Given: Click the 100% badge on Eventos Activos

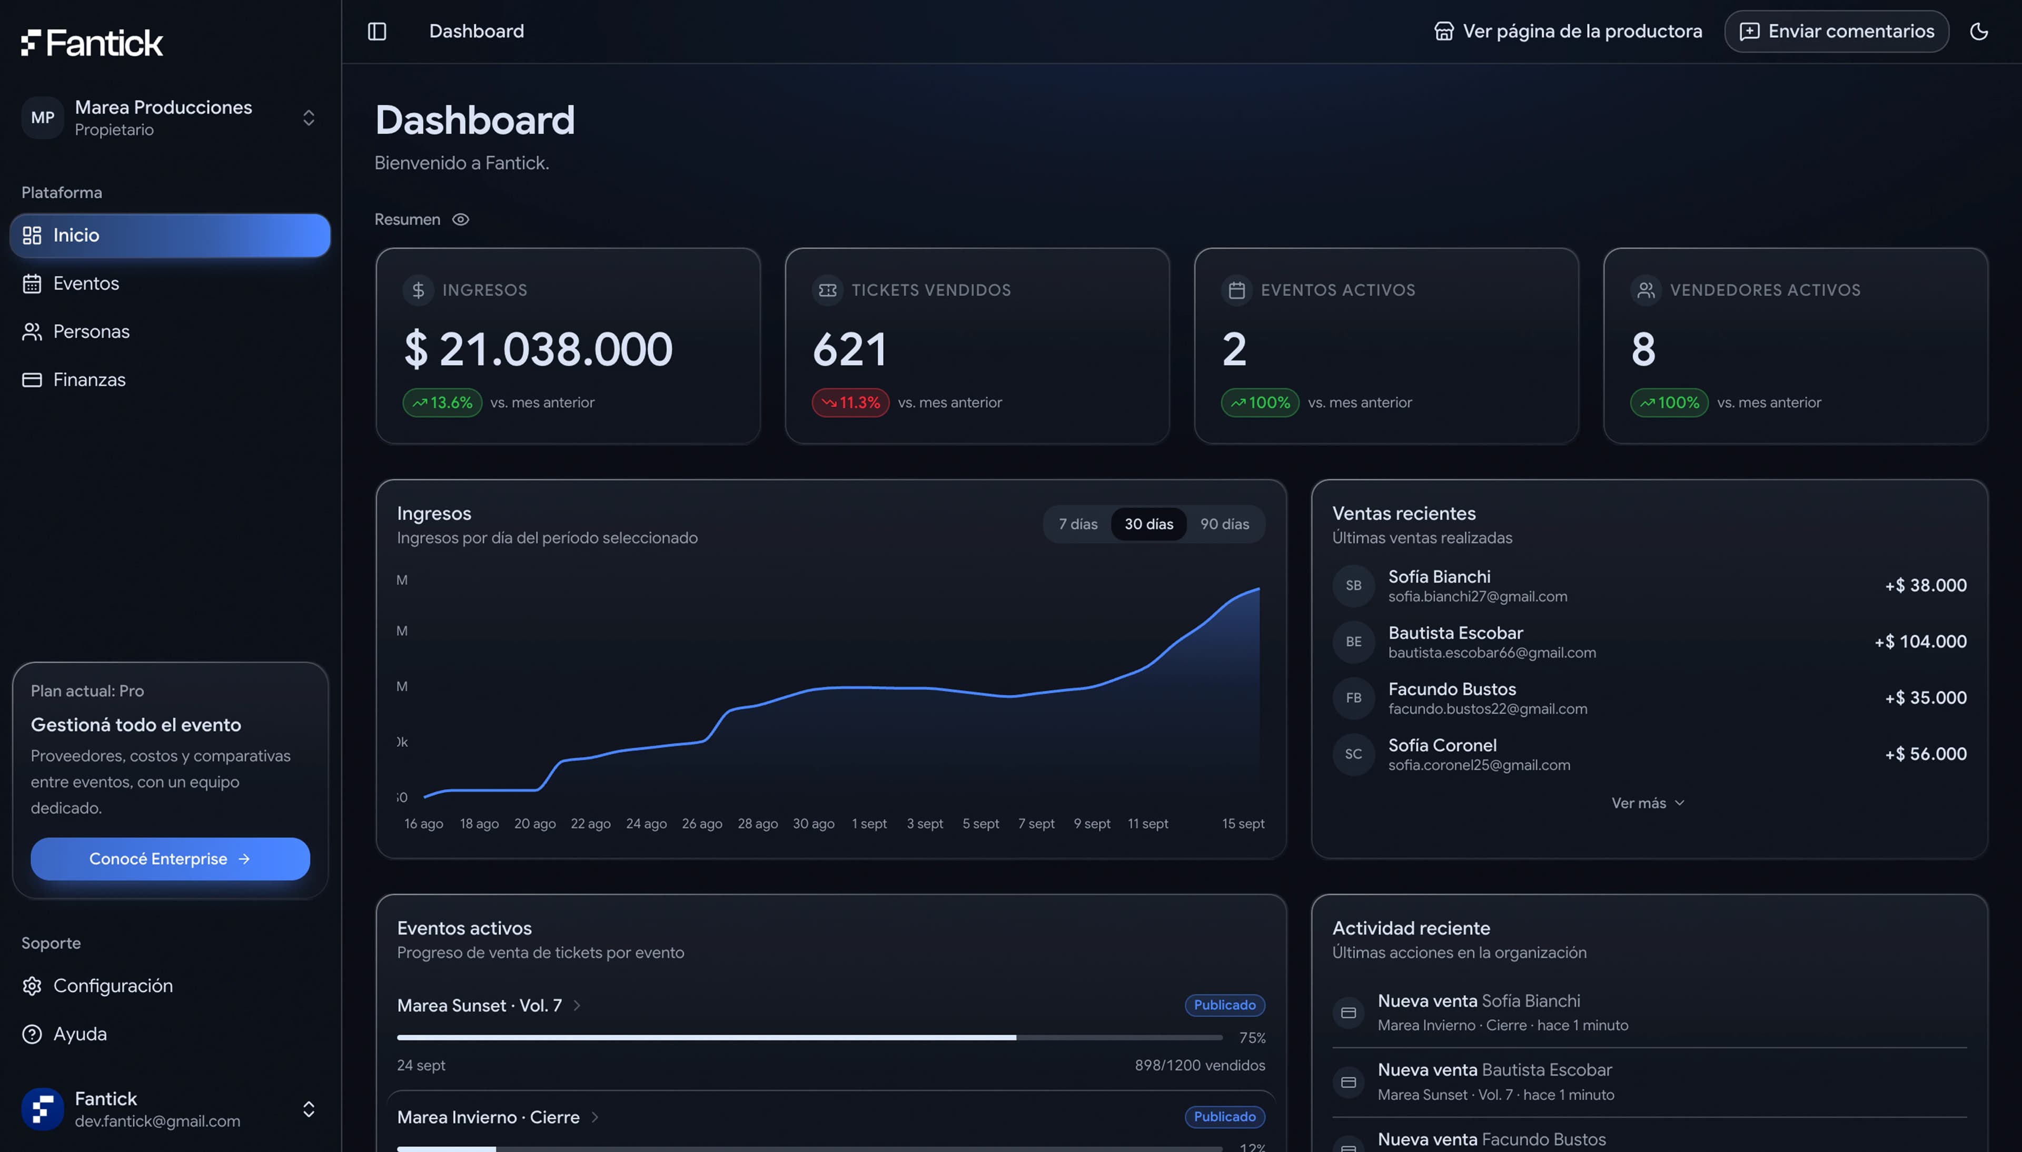Looking at the screenshot, I should [x=1260, y=403].
